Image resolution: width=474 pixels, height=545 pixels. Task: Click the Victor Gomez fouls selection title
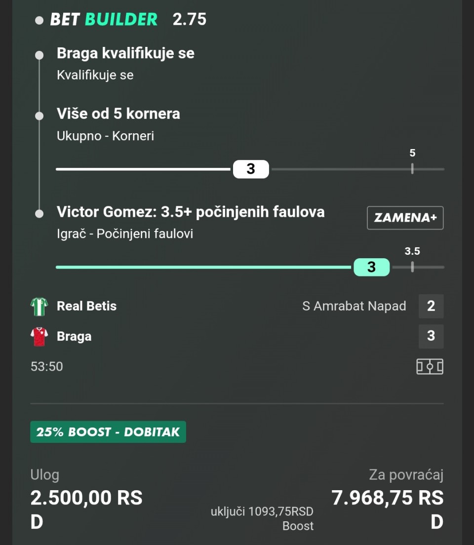coord(191,212)
